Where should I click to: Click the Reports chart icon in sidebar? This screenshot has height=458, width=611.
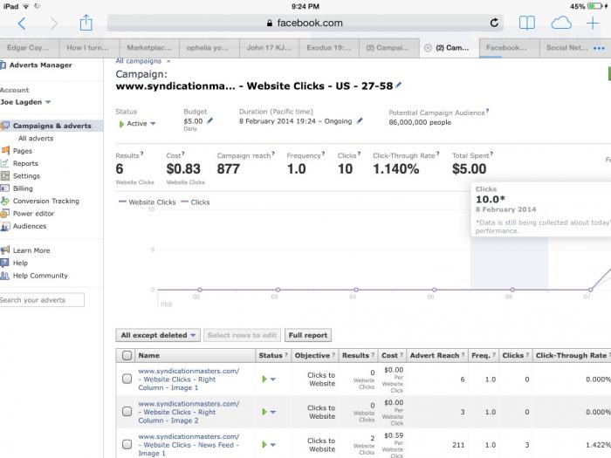5,163
